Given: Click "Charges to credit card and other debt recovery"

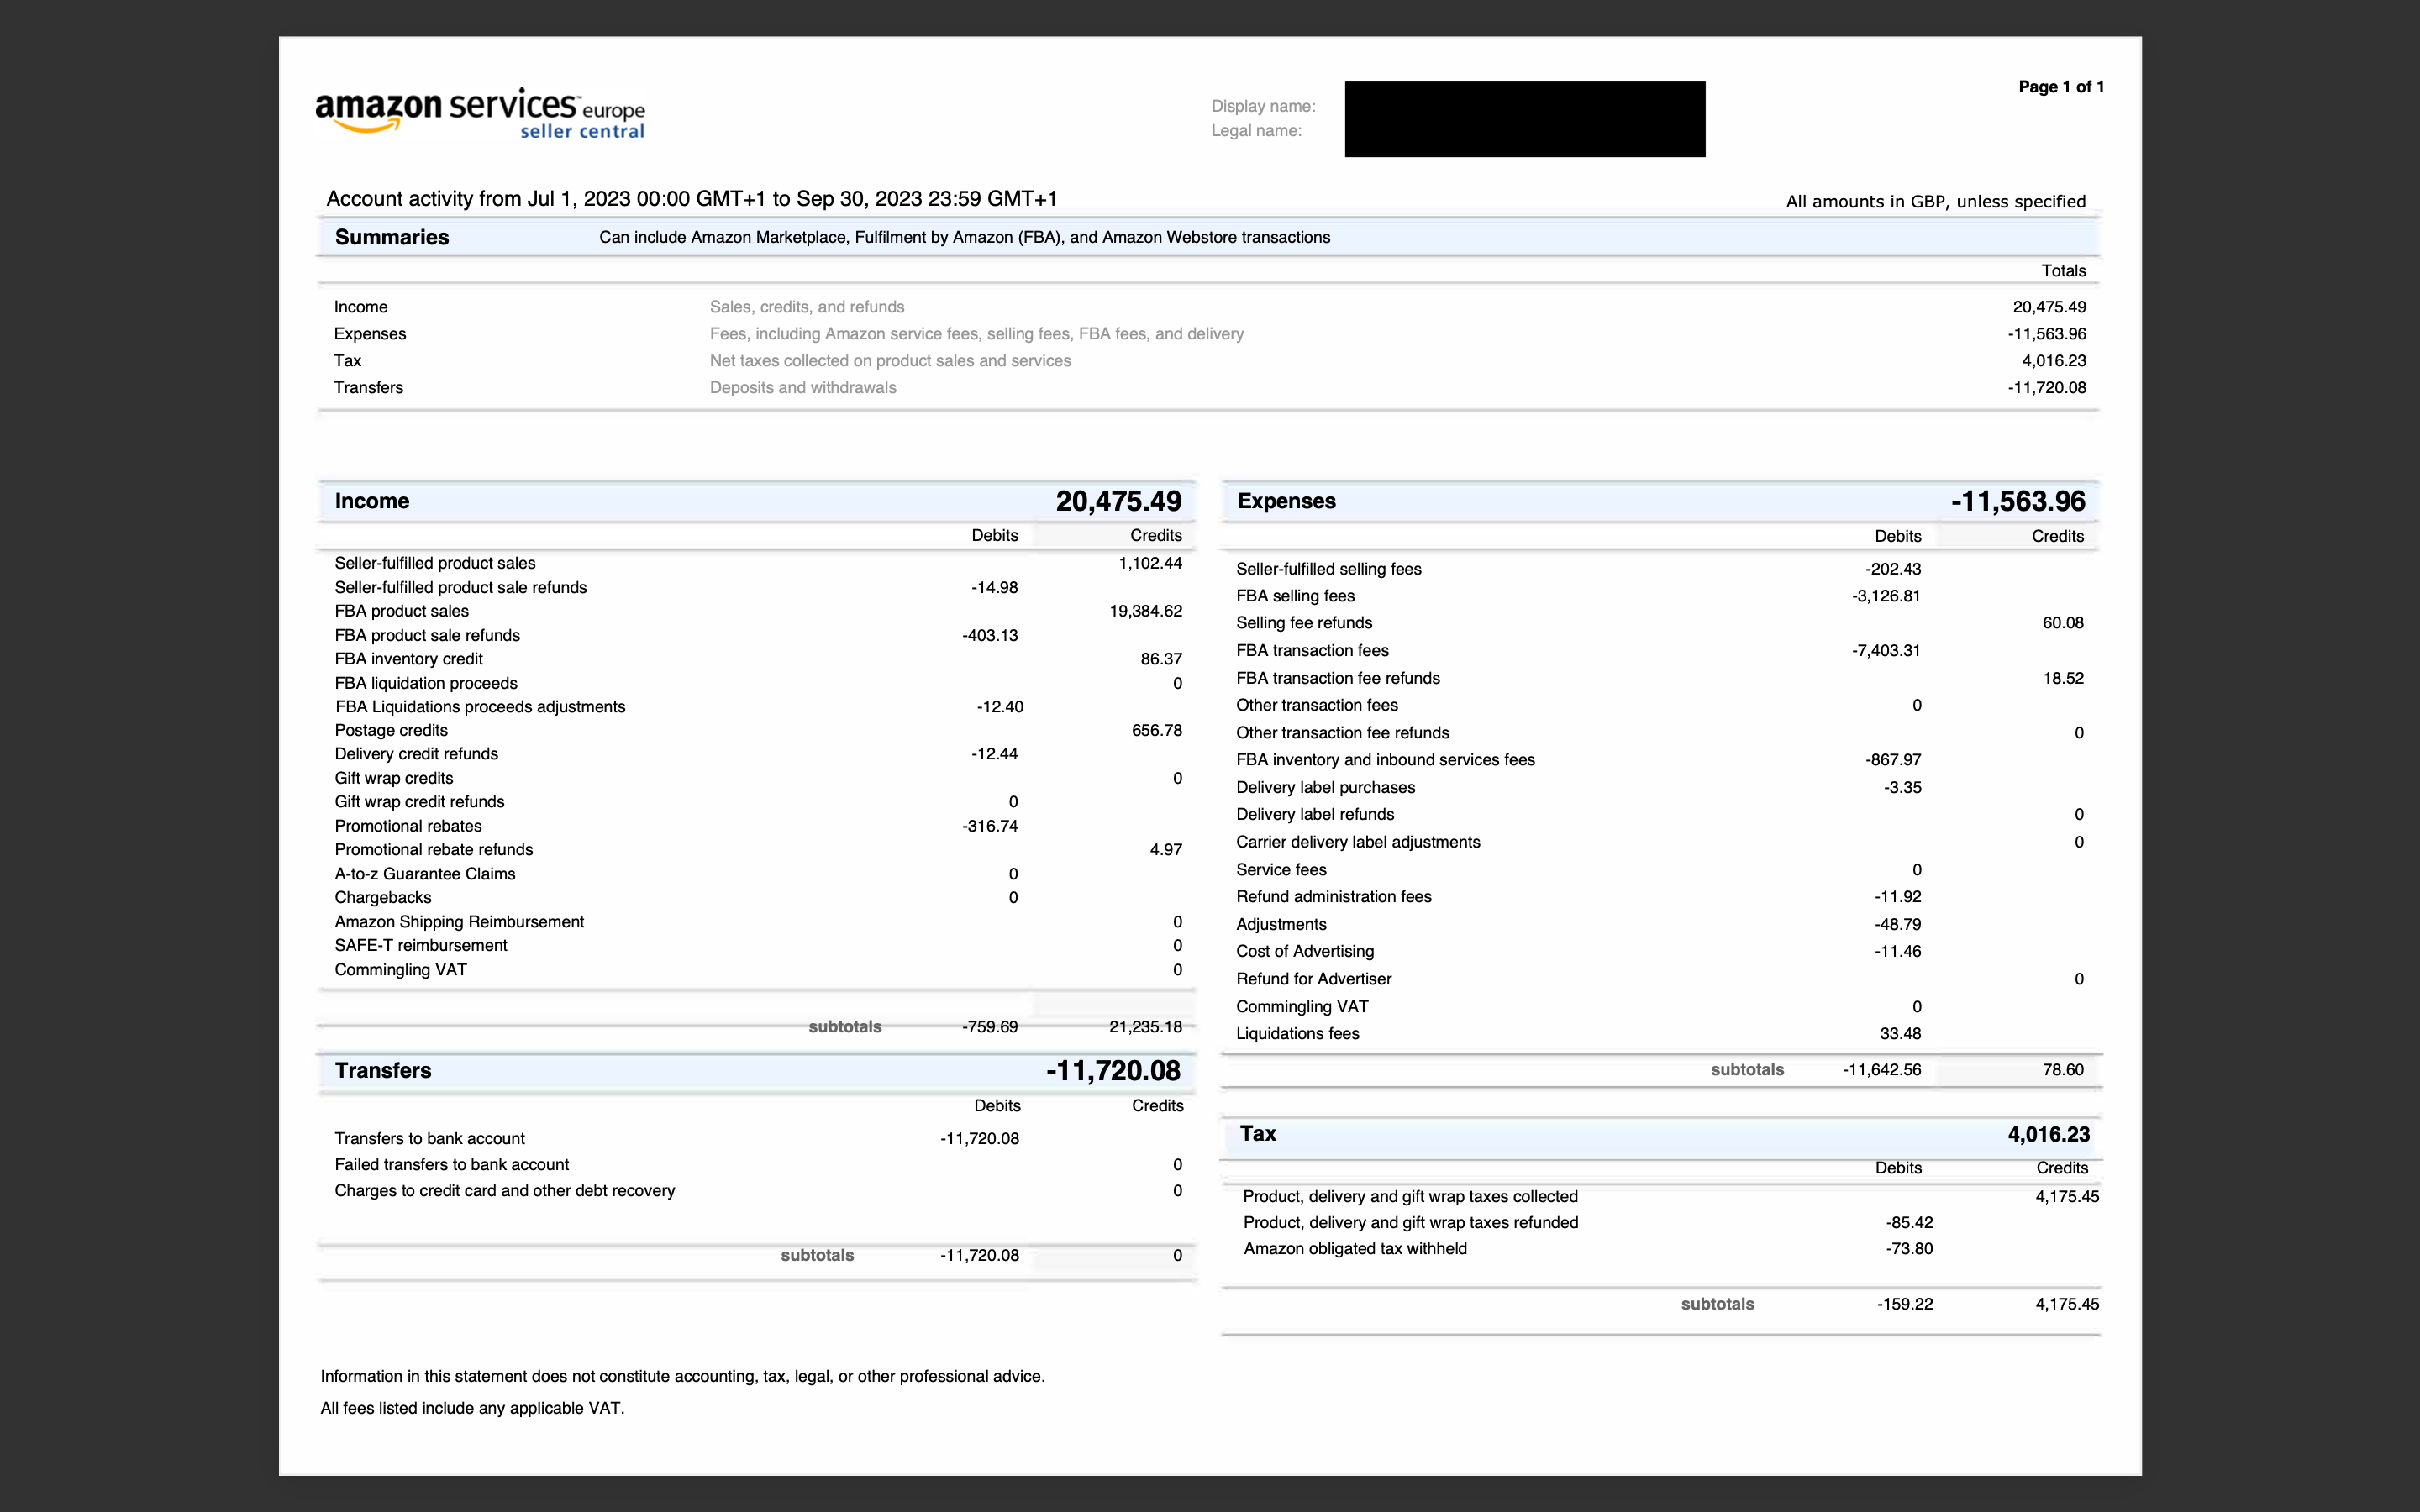Looking at the screenshot, I should coord(505,1190).
